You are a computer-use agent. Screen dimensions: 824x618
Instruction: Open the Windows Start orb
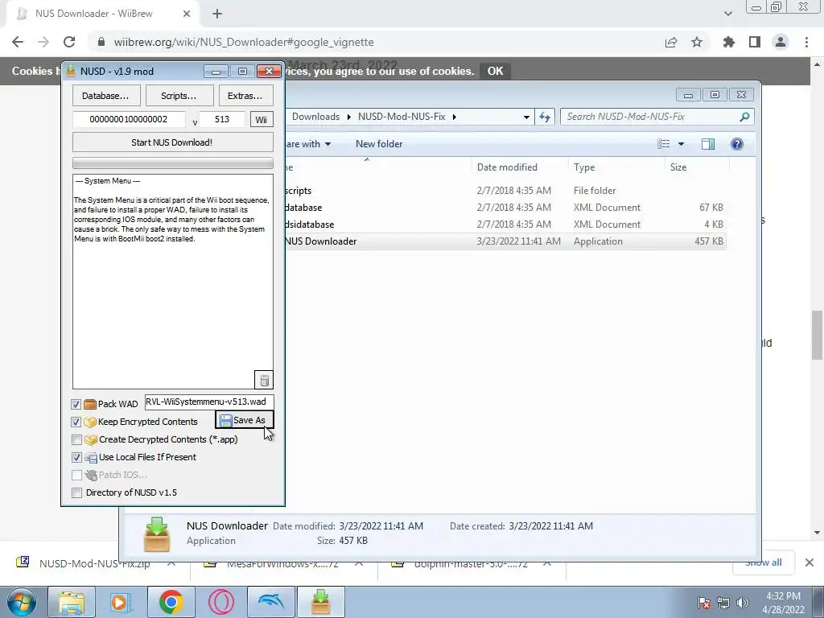click(x=21, y=602)
